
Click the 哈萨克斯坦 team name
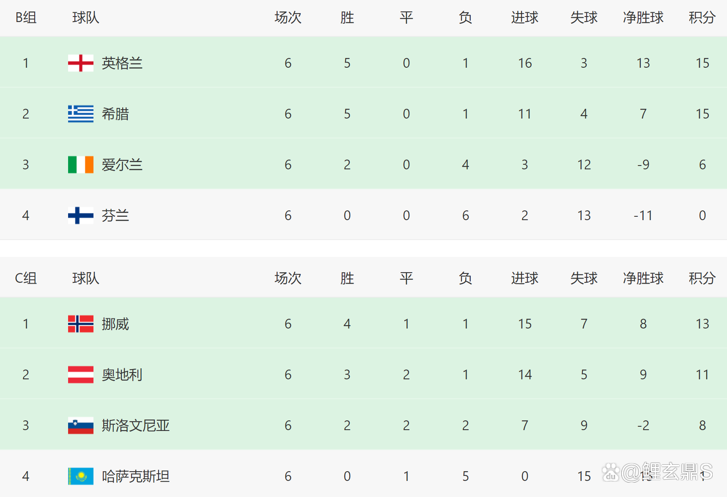click(135, 476)
